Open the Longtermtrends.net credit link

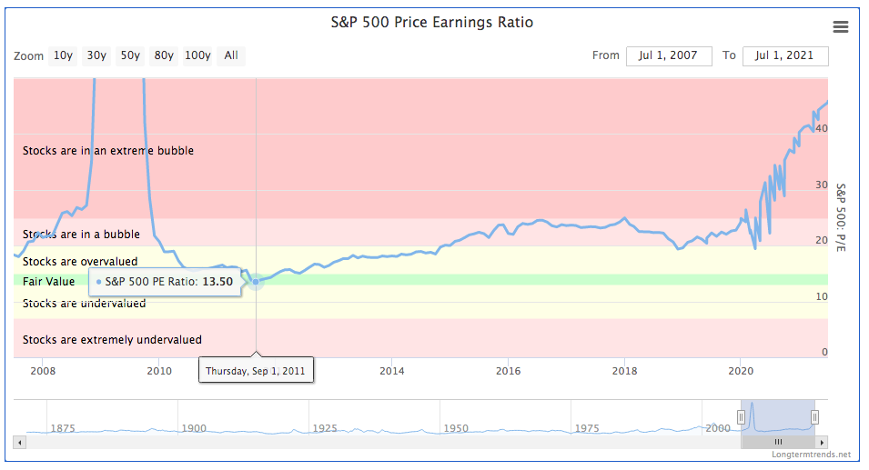coord(811,455)
